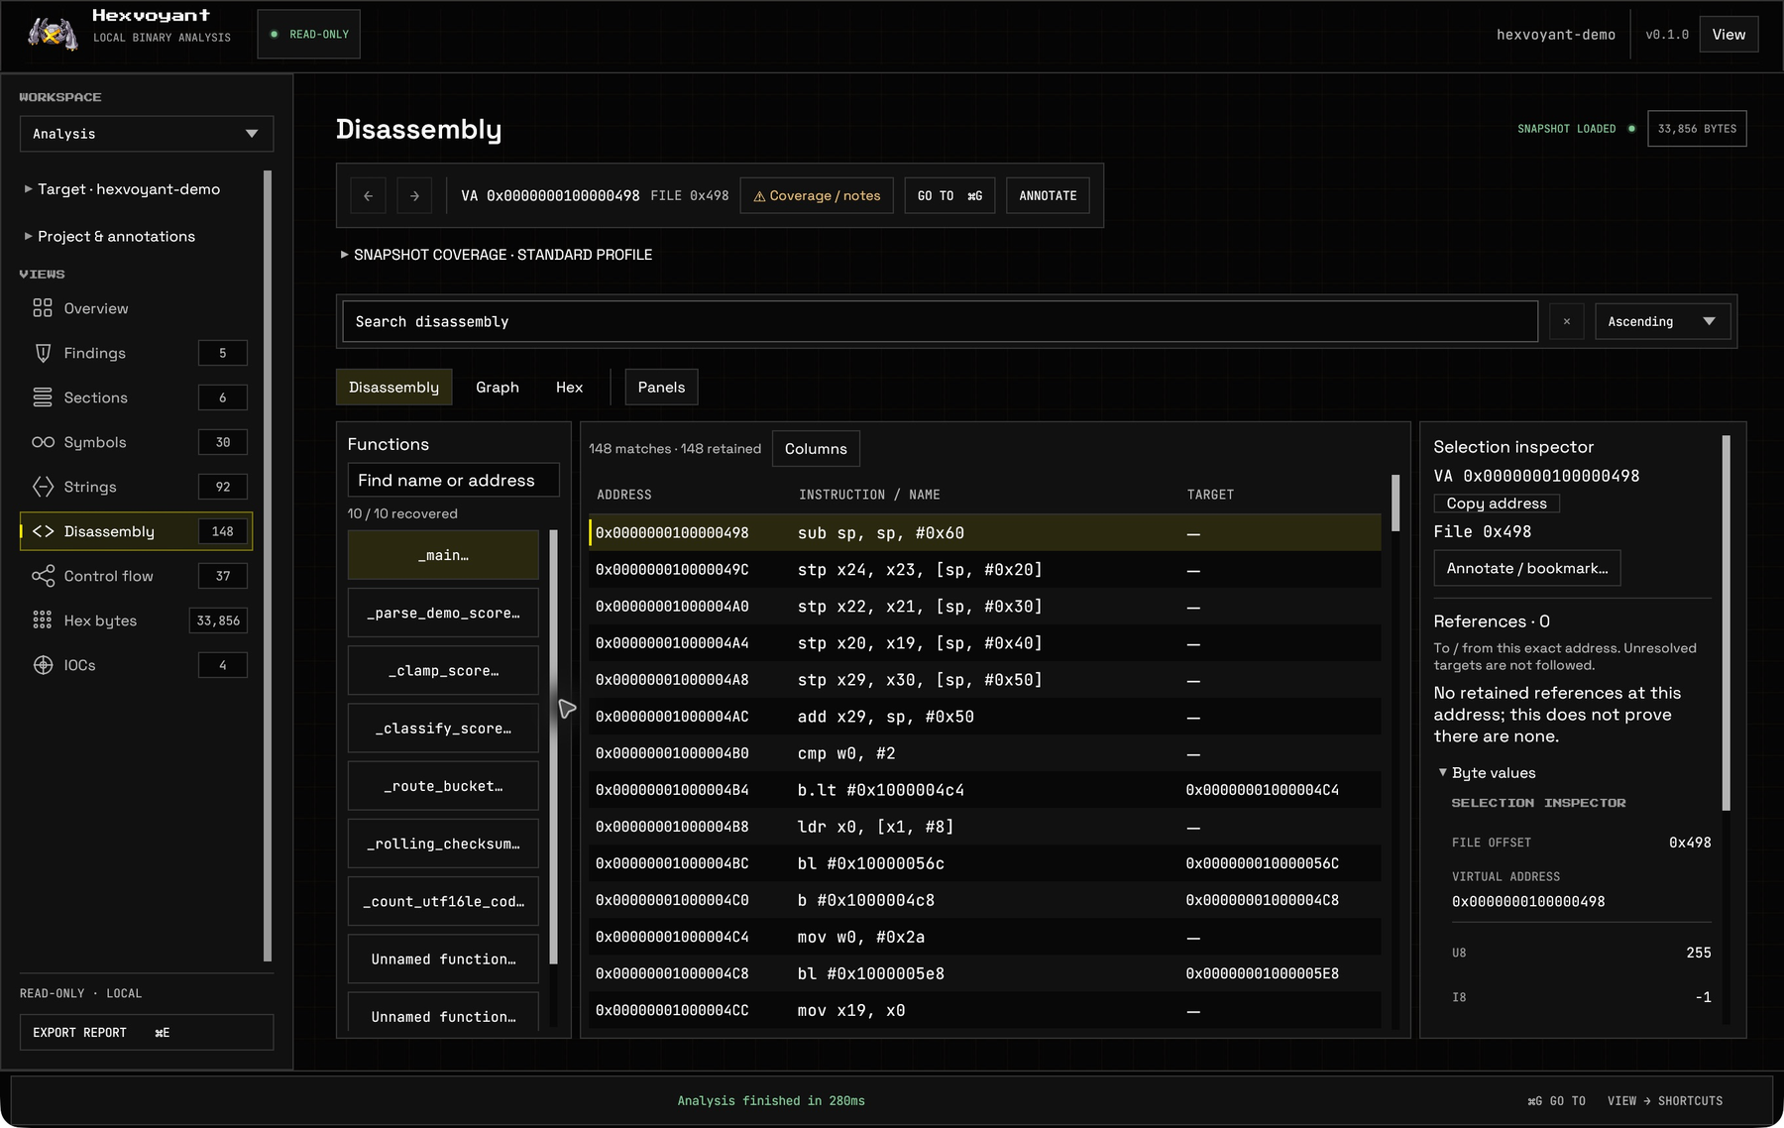Expand the Target hexvoyant-demo tree item
The width and height of the screenshot is (1784, 1128).
[x=122, y=189]
